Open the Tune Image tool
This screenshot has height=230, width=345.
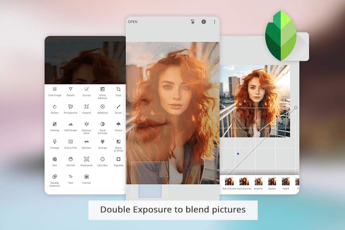coord(55,92)
